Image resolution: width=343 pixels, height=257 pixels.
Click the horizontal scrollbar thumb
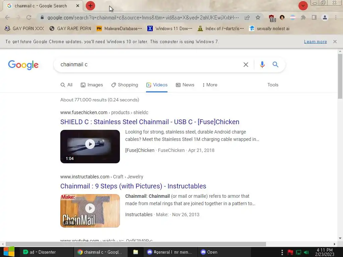click(136, 244)
